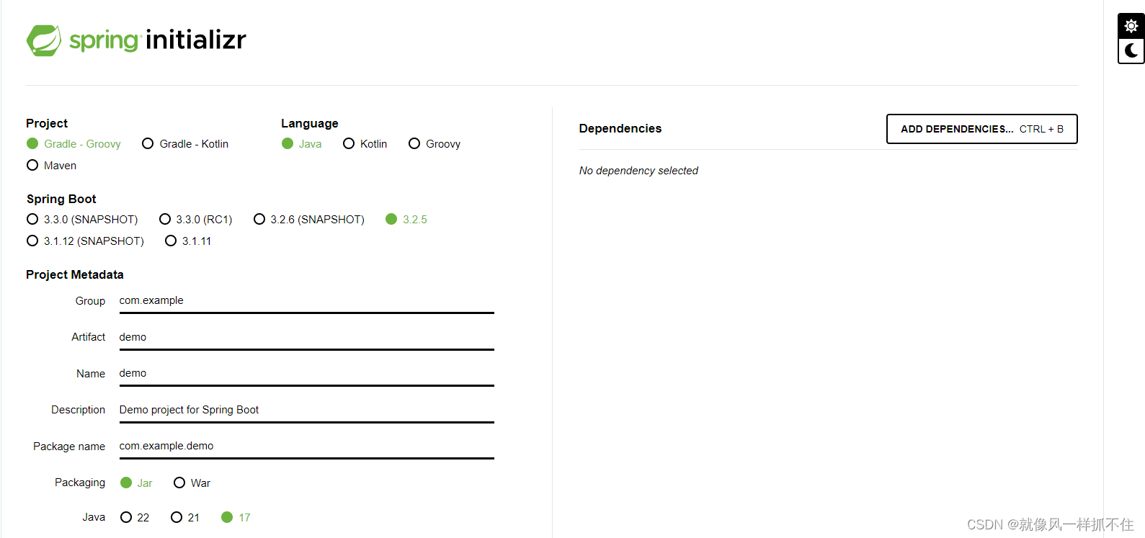Click the Project Metadata heading
The image size is (1145, 538).
click(75, 274)
